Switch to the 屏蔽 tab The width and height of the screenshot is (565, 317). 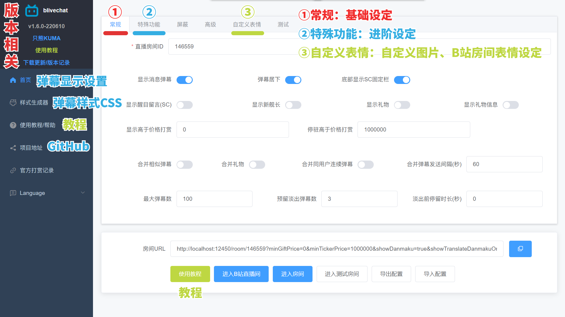pyautogui.click(x=182, y=25)
